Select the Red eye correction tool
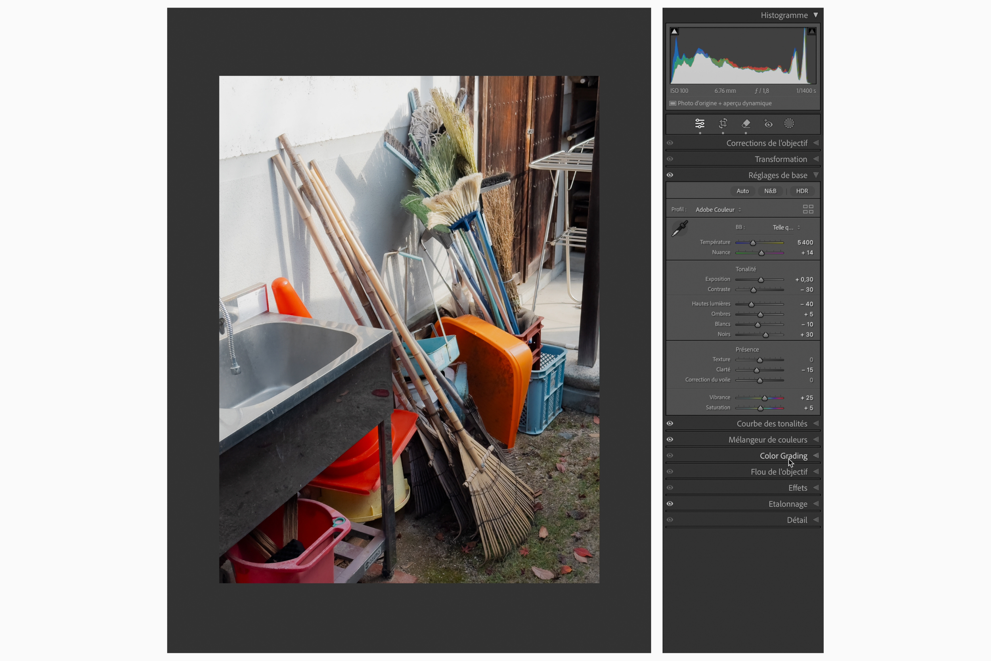The image size is (991, 661). (768, 123)
